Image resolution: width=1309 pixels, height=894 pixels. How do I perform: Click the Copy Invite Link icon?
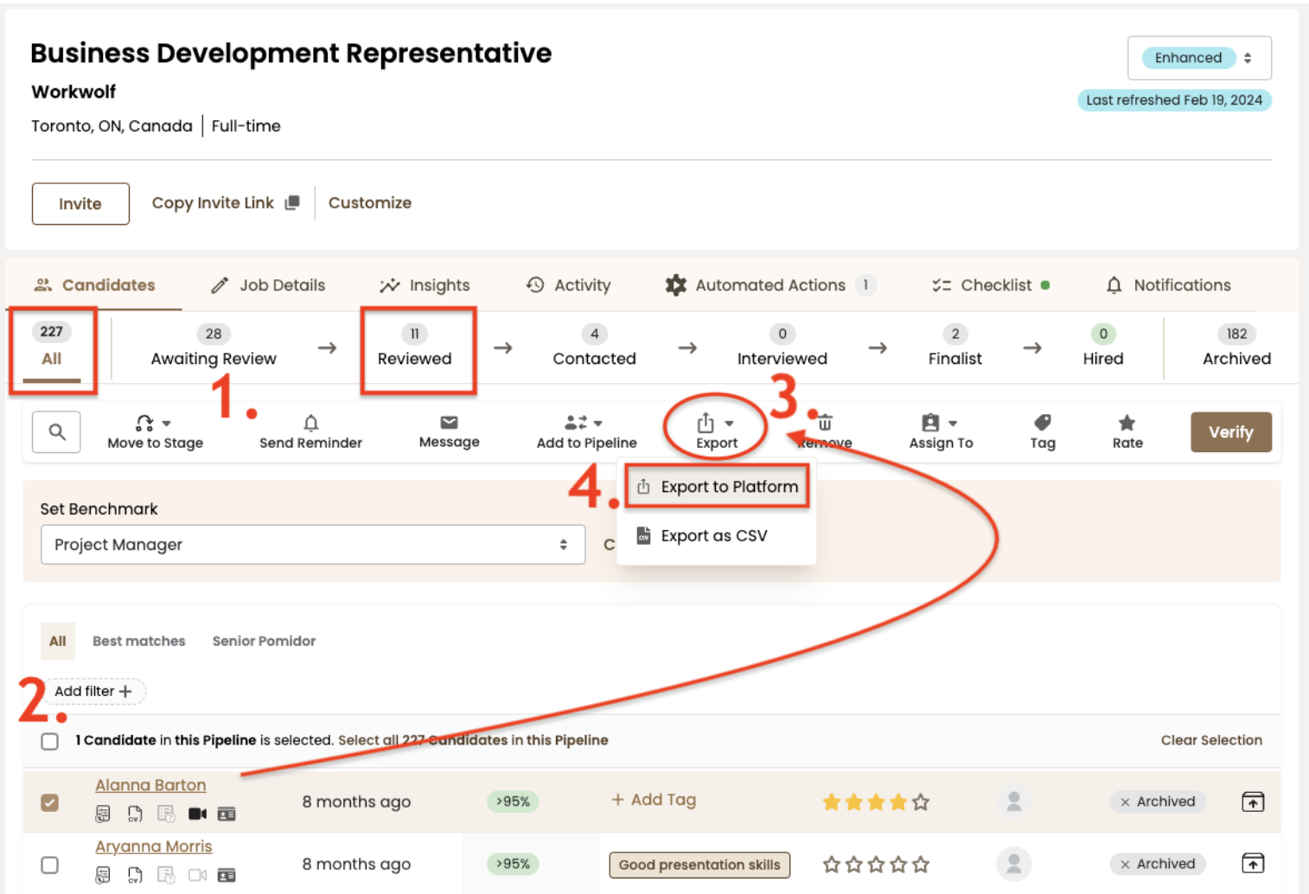[x=292, y=202]
